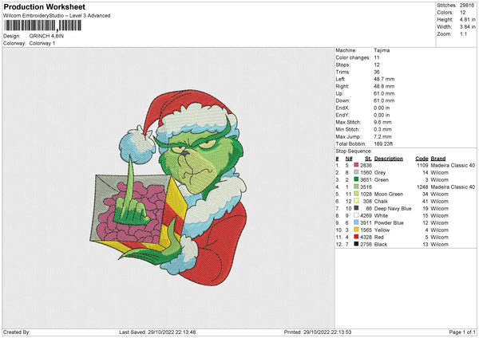Click the 'Wilcom EmbroideryStudio – Level 3 Advanced' text
479x338 pixels.
click(x=57, y=16)
